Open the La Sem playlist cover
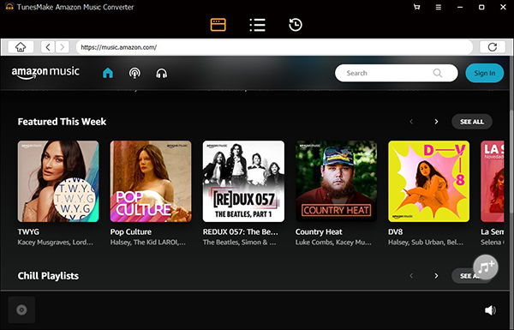This screenshot has width=514, height=330. pos(493,182)
